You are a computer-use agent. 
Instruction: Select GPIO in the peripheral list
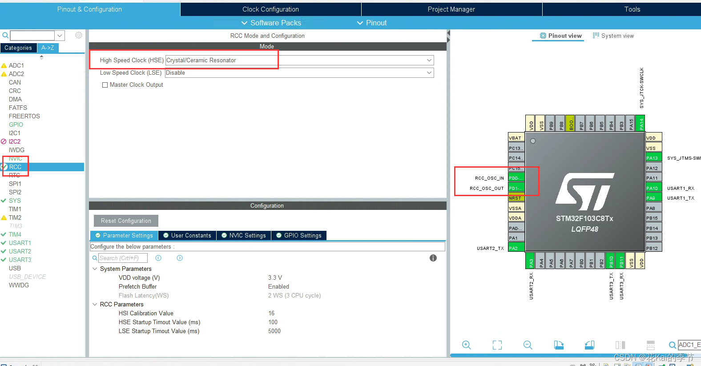point(16,125)
